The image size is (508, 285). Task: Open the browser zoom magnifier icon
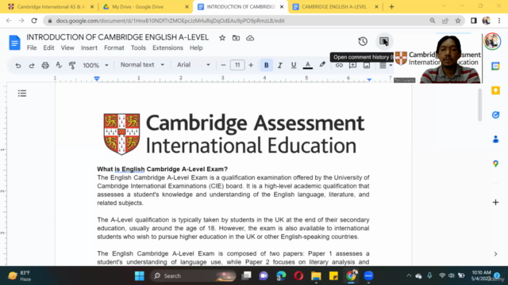tap(433, 21)
